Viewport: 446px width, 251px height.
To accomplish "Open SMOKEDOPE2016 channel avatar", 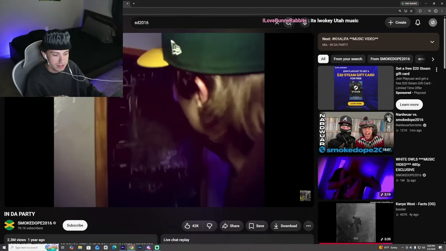I will click(9, 225).
